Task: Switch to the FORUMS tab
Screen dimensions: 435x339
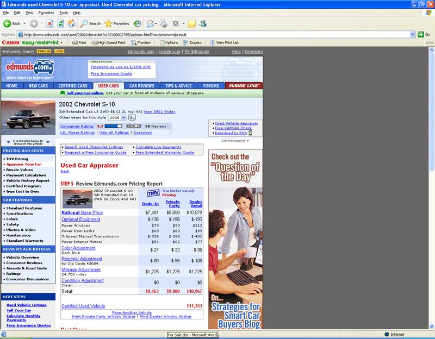Action: 211,86
